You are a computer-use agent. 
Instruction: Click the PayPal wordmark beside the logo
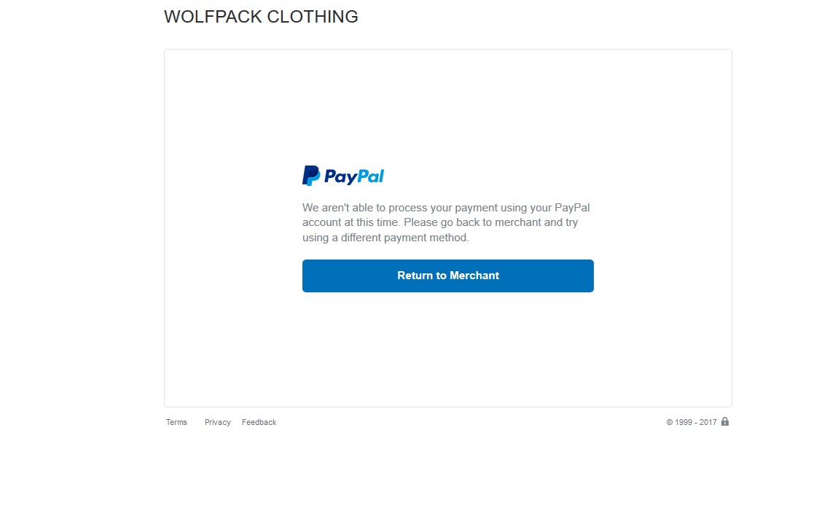[x=354, y=176]
